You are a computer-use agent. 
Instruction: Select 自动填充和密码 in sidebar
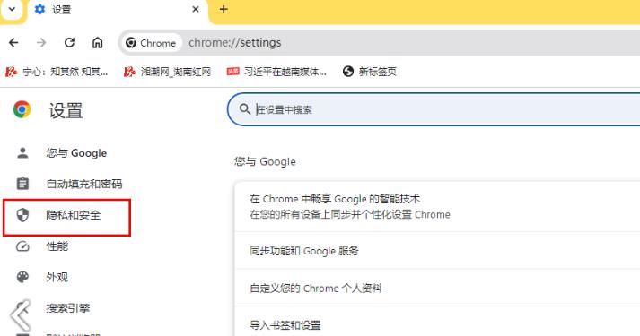point(84,184)
